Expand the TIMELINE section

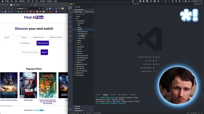coord(83,109)
